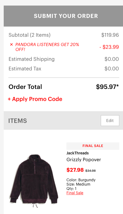123x214 pixels.
Task: Click the crossed-out $34.98 original price
Action: click(x=91, y=170)
